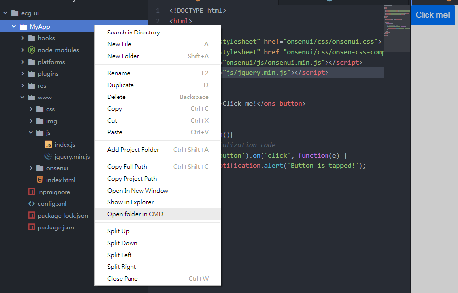Click the hooks folder icon

32,38
